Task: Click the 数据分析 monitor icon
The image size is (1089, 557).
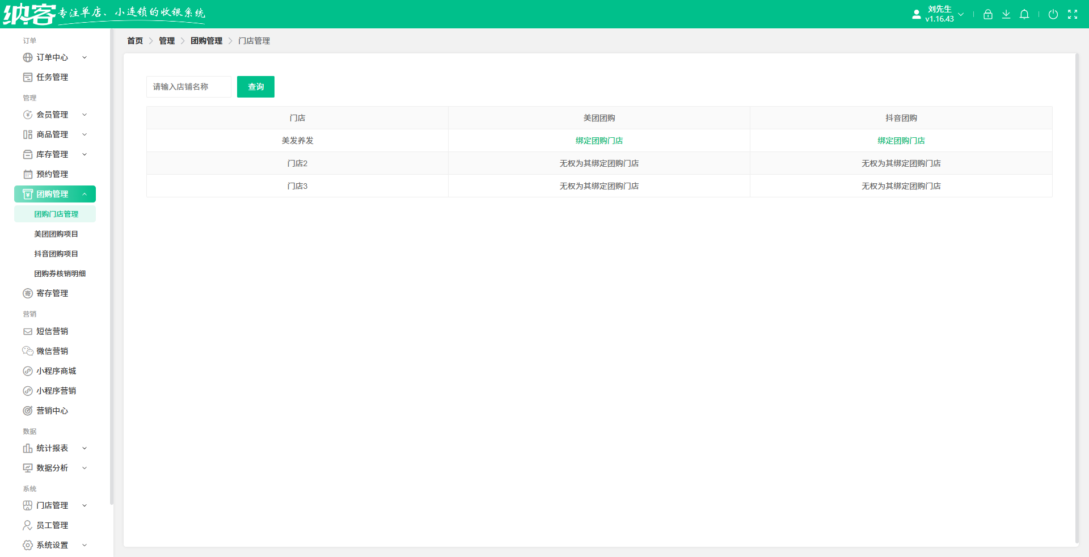Action: pyautogui.click(x=28, y=468)
